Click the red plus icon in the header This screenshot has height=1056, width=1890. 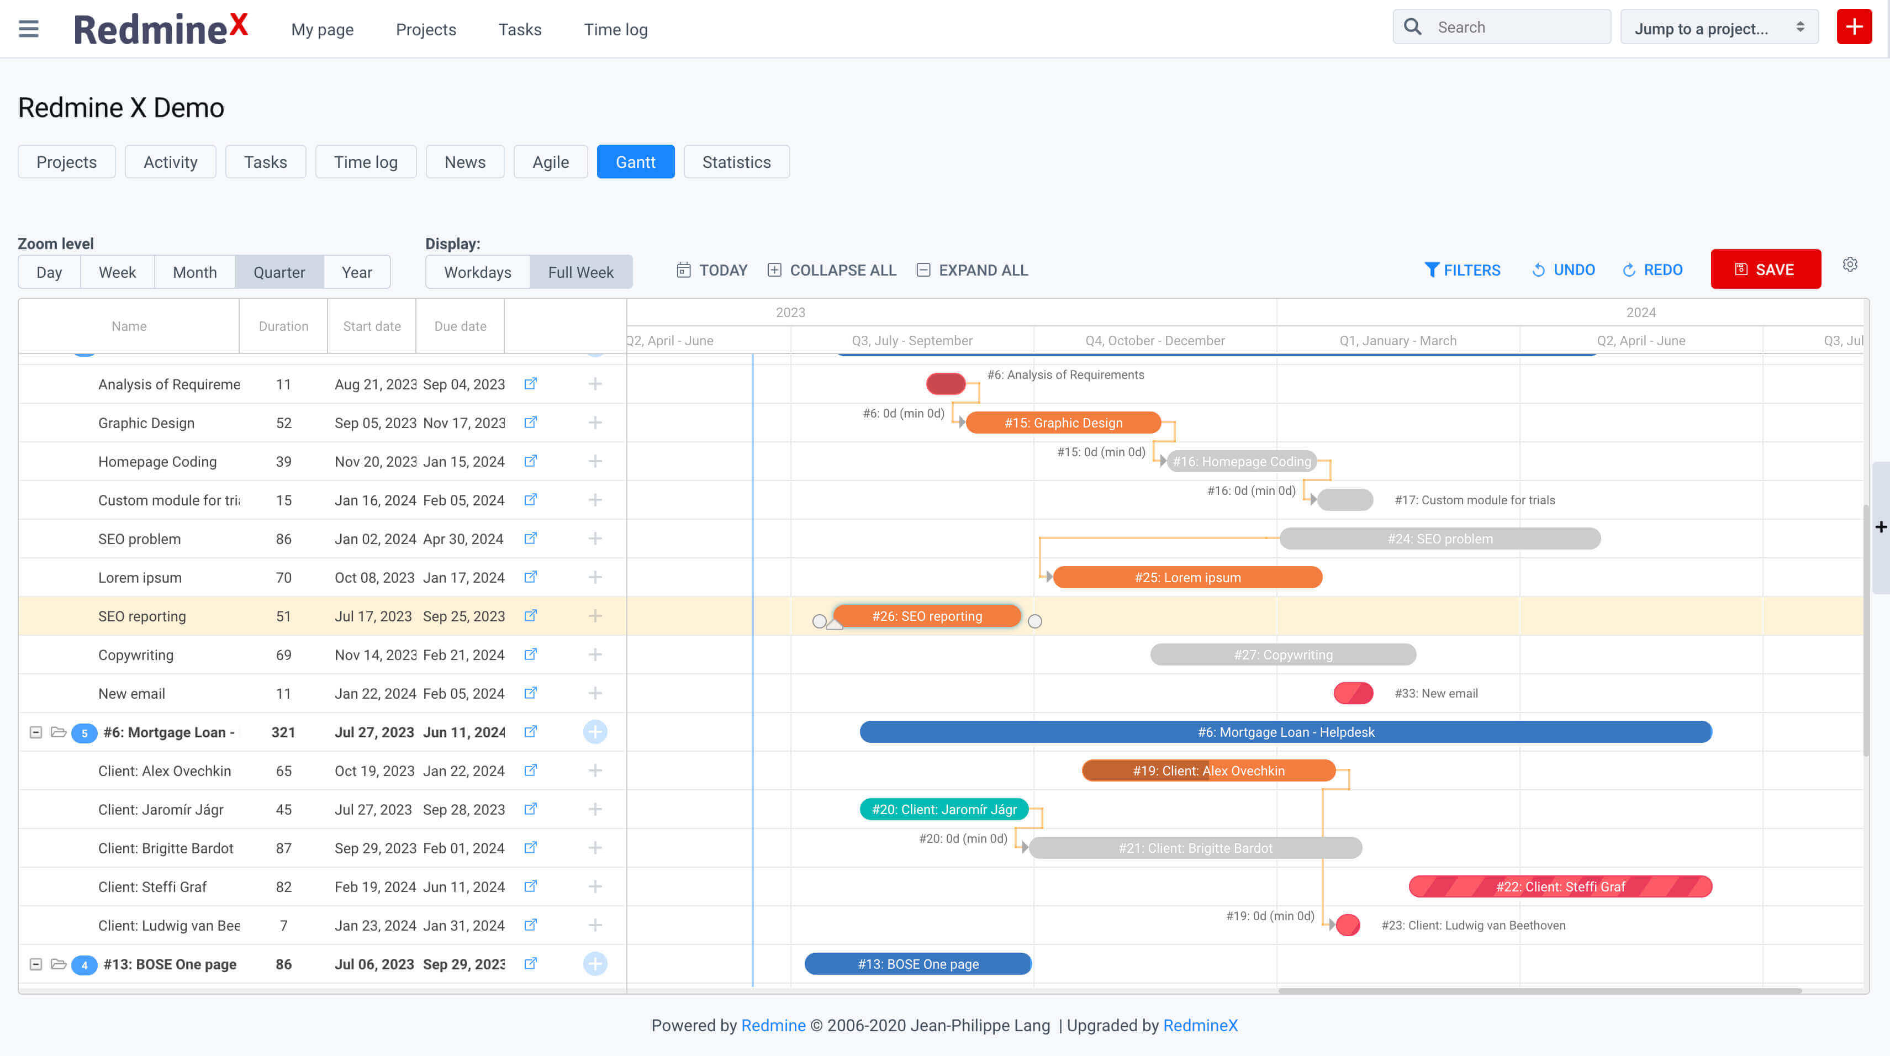coord(1854,27)
